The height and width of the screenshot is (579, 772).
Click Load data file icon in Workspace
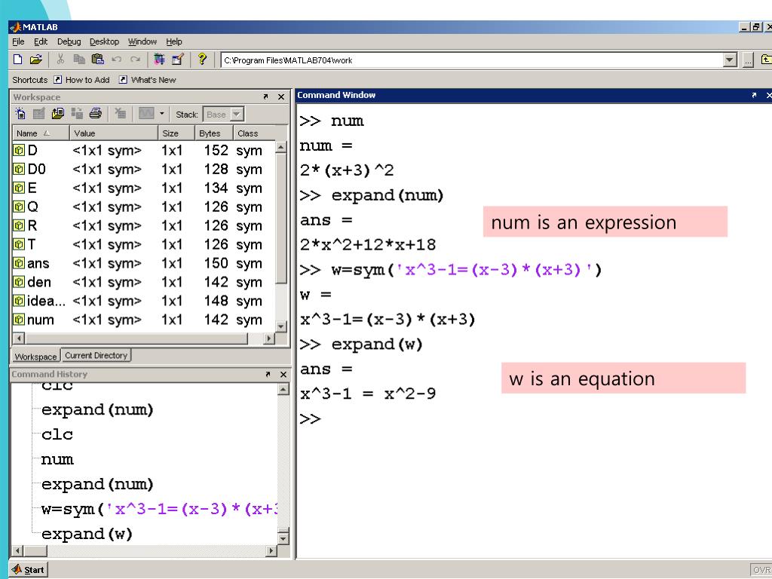[x=57, y=114]
